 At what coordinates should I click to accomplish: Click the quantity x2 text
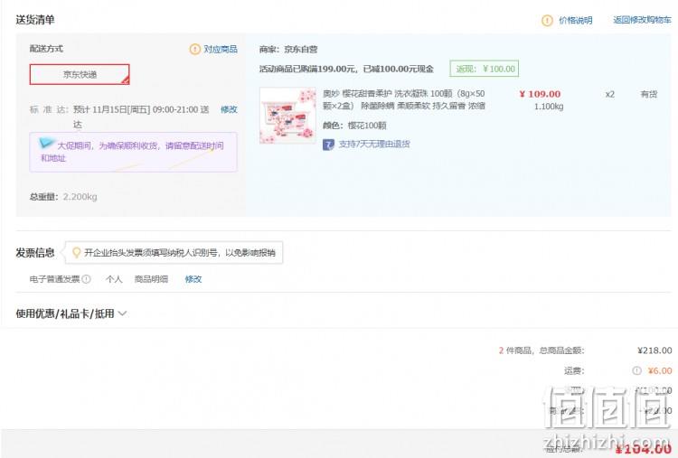click(x=609, y=94)
